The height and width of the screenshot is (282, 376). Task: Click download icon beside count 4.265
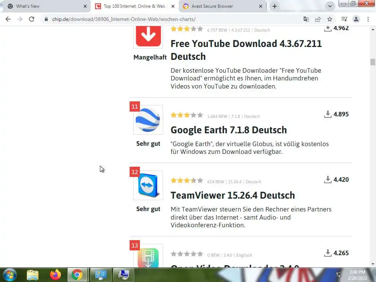point(328,253)
